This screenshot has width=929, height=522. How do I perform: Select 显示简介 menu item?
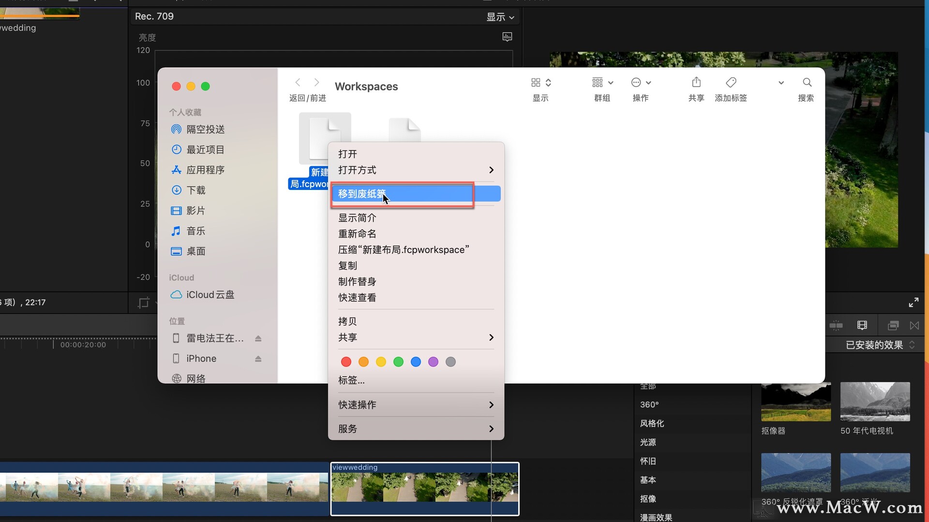416,218
